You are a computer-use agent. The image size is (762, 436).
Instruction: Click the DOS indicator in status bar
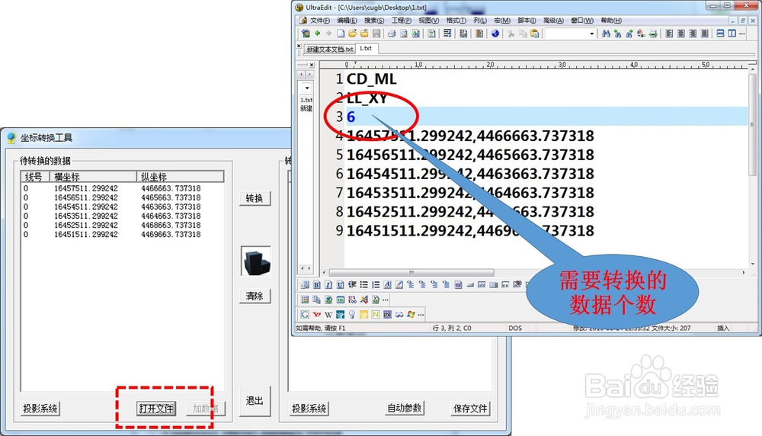[x=515, y=328]
